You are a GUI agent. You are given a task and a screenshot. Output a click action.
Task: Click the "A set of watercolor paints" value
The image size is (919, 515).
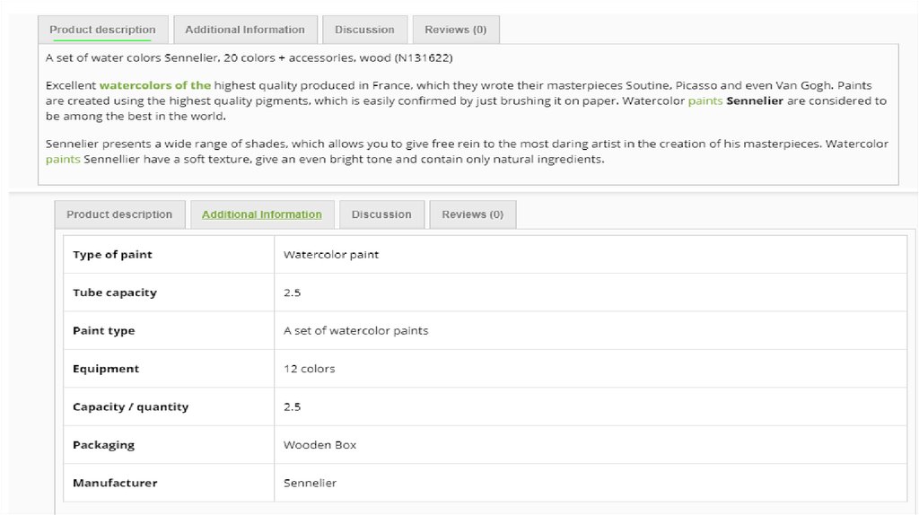click(x=355, y=331)
